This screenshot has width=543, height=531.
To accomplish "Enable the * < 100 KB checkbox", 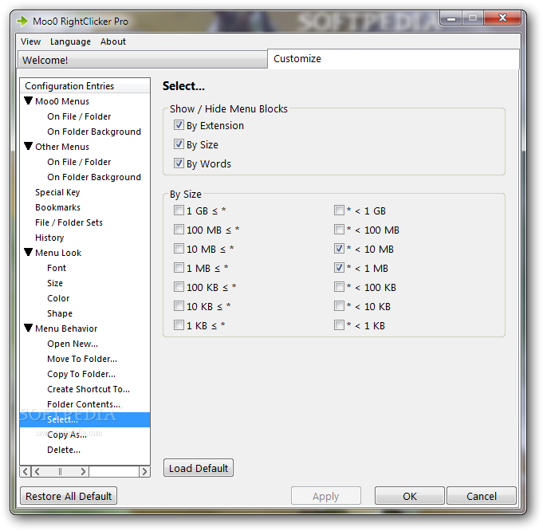I will (x=339, y=287).
